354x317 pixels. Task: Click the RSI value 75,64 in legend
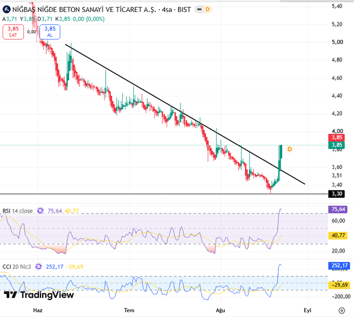(x=55, y=211)
